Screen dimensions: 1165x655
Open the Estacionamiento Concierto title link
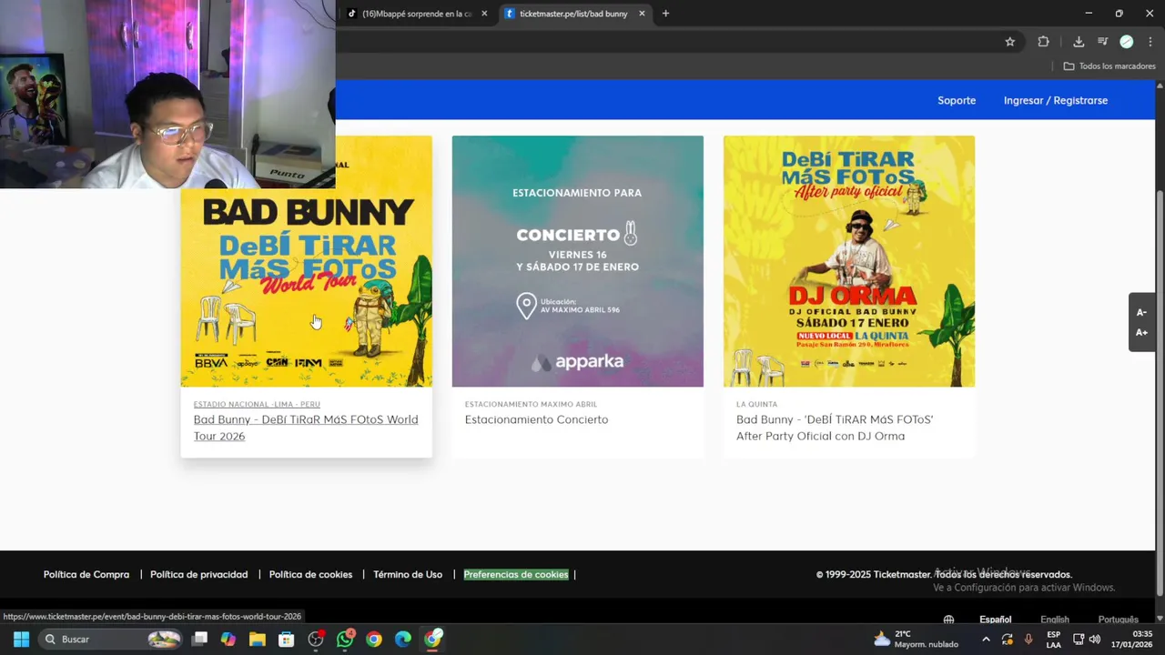pyautogui.click(x=536, y=419)
